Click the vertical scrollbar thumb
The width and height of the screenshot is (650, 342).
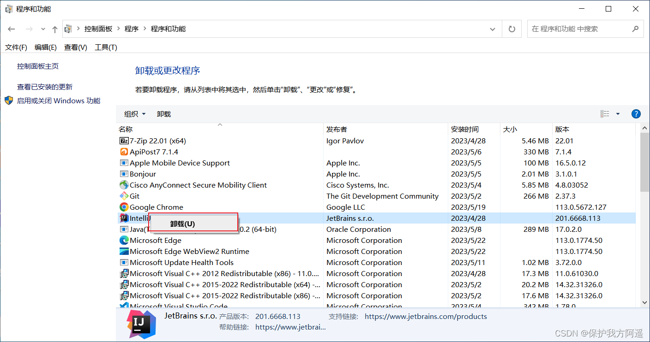coord(645,162)
